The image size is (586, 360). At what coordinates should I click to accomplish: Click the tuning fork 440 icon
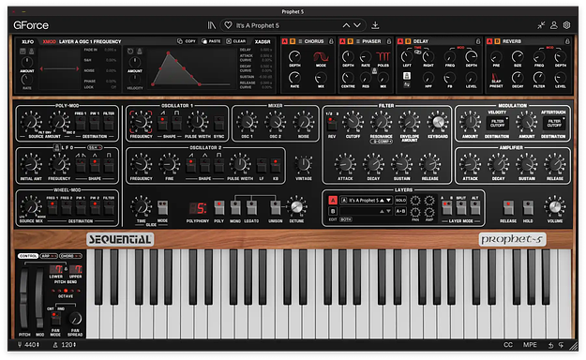tap(20, 345)
